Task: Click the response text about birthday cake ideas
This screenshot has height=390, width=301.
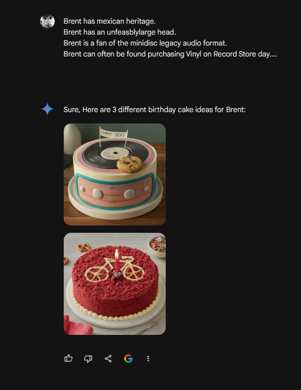Action: point(154,110)
